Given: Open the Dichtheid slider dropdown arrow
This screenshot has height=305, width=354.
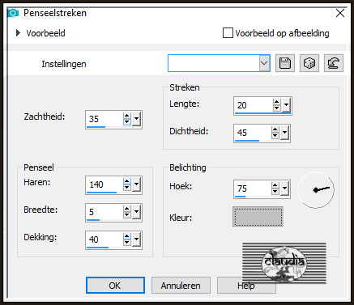Looking at the screenshot, I should [x=285, y=133].
